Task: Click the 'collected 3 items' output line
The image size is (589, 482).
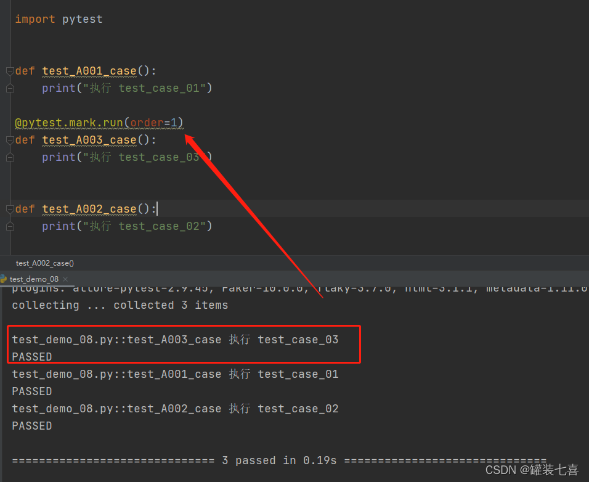Action: (x=120, y=305)
